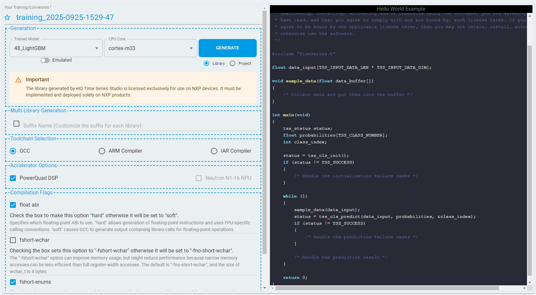This screenshot has height=295, width=536.
Task: Uncheck the fshort-enums checkbox
Action: coord(13,282)
